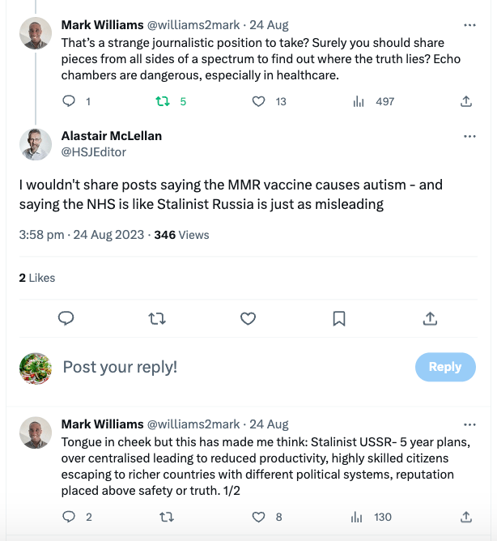Viewport: 497px width, 541px height.
Task: Open more options on top Mark Williams tweet
Action: 469,25
